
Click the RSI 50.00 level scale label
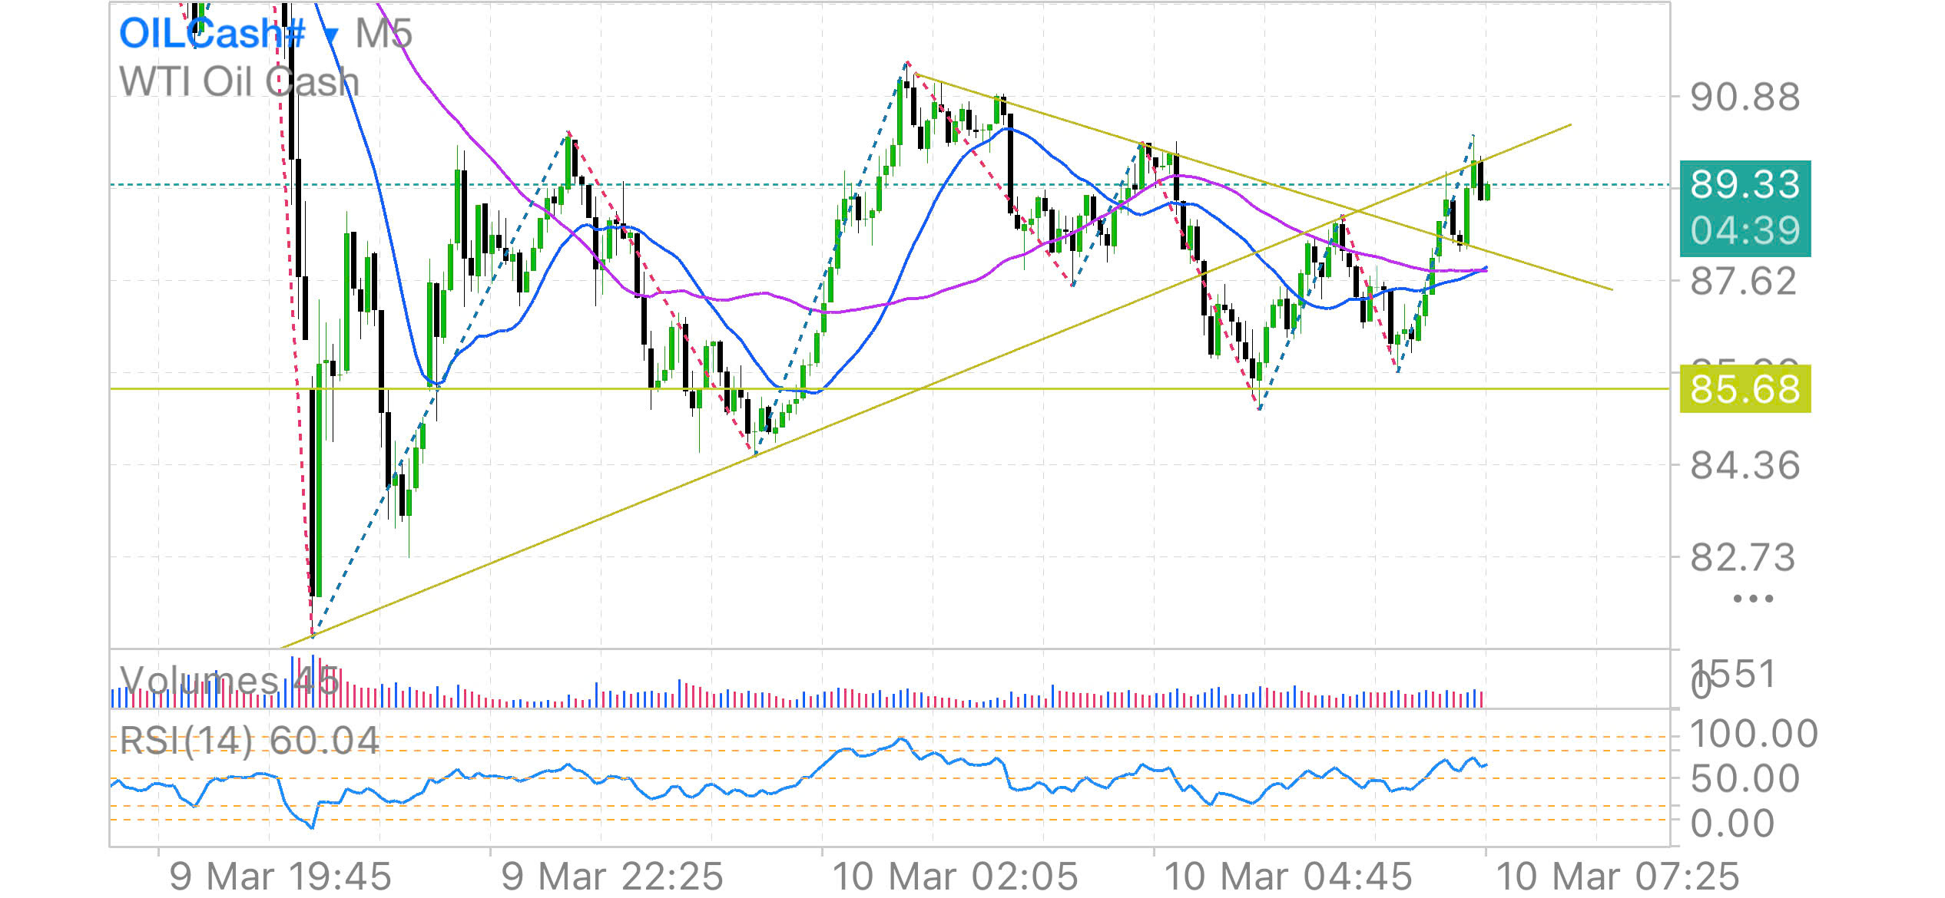click(x=1745, y=779)
